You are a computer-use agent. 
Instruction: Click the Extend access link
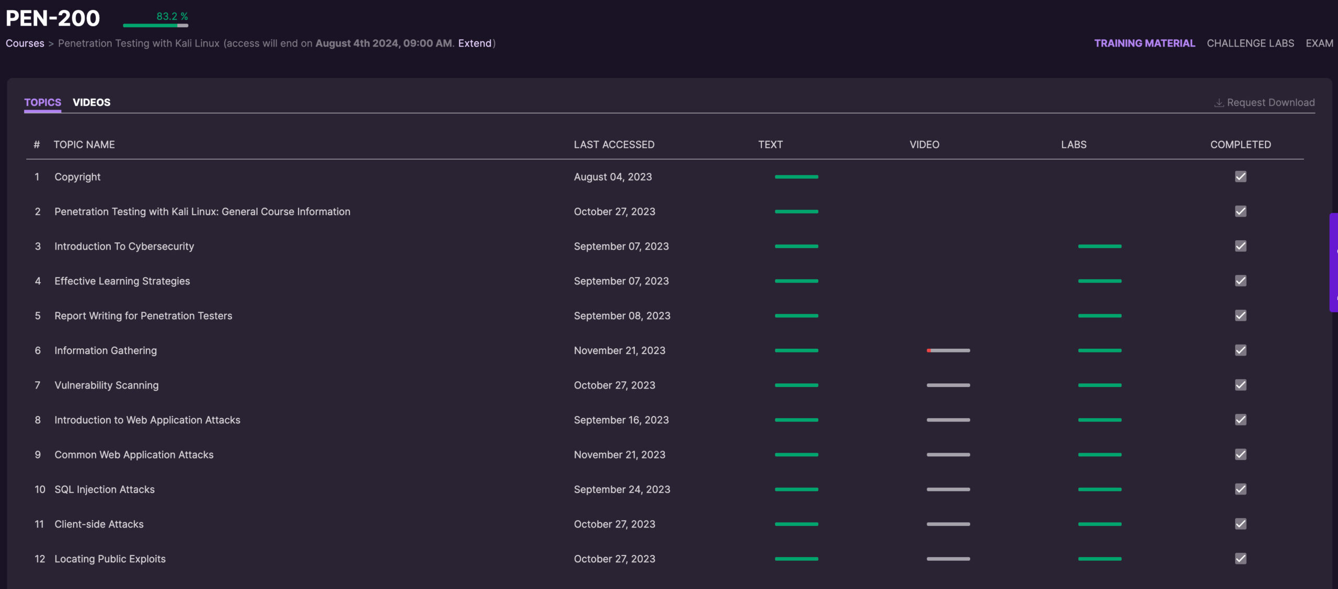475,43
